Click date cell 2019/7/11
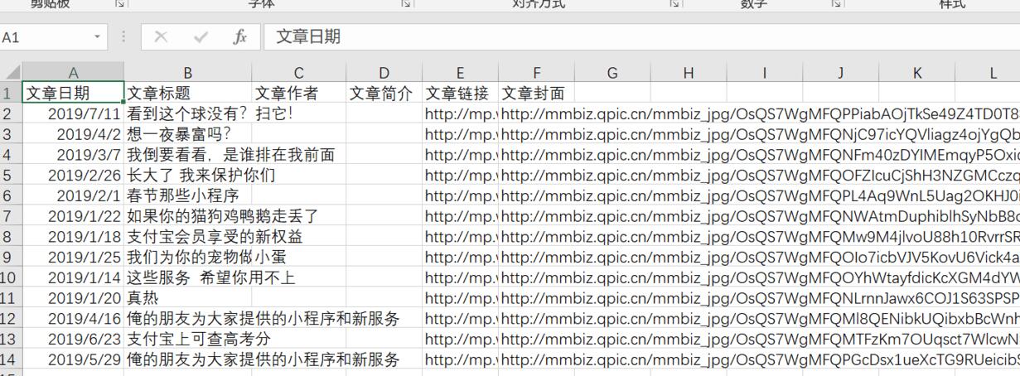This screenshot has height=376, width=1020. [73, 113]
